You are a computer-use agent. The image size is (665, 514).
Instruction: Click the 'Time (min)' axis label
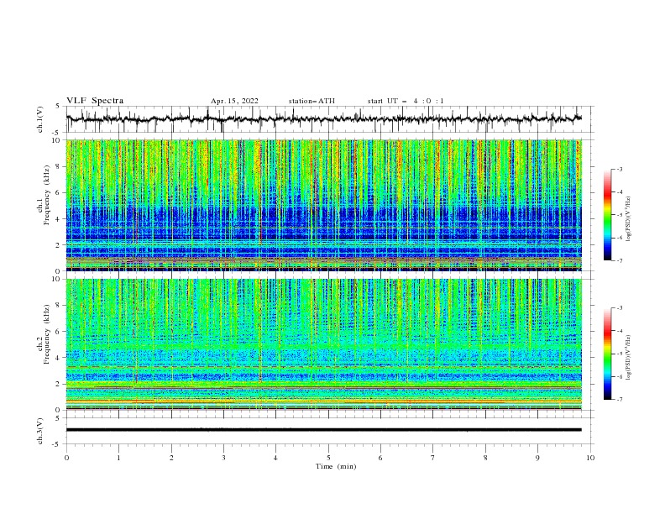336,466
